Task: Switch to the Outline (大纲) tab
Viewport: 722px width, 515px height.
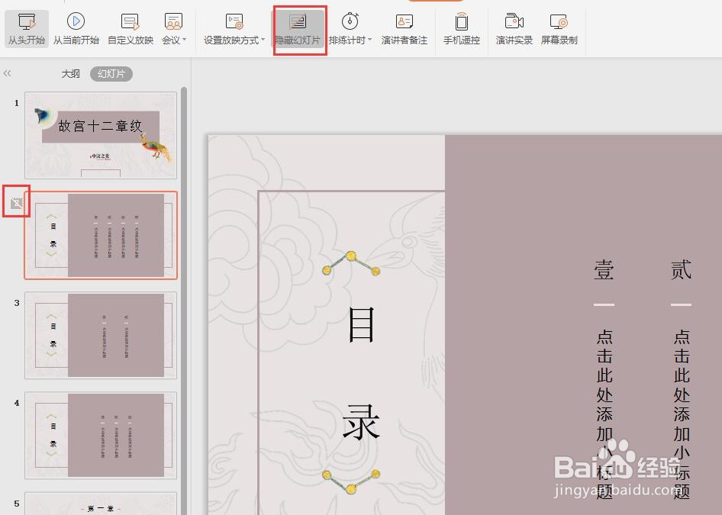Action: tap(70, 74)
